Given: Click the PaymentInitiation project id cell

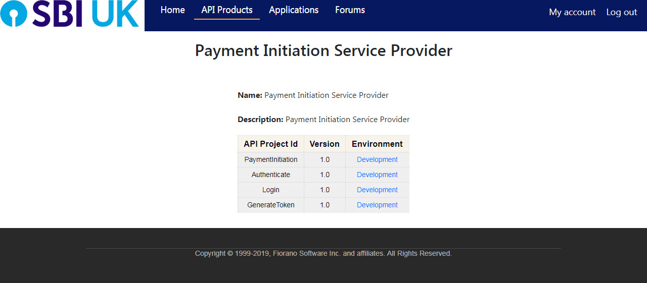Looking at the screenshot, I should point(271,159).
